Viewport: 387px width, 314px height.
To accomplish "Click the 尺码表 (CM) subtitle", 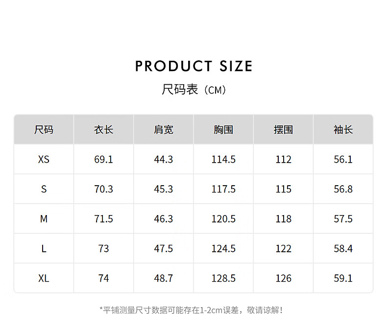I will click(193, 90).
